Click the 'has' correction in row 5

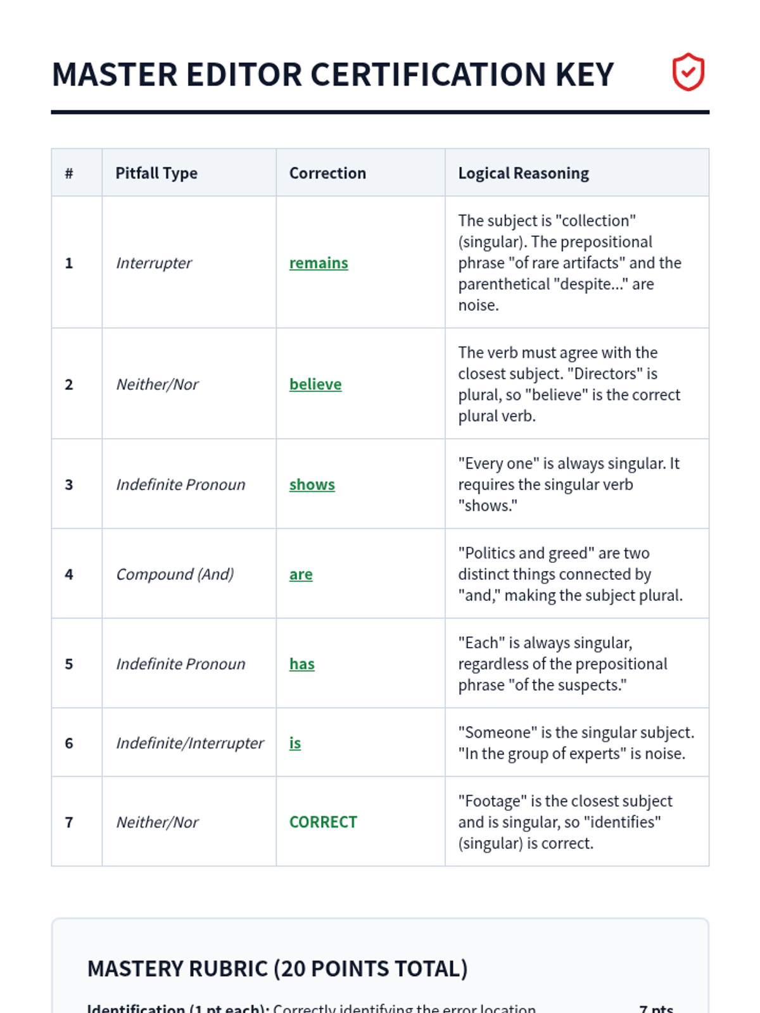tap(302, 664)
